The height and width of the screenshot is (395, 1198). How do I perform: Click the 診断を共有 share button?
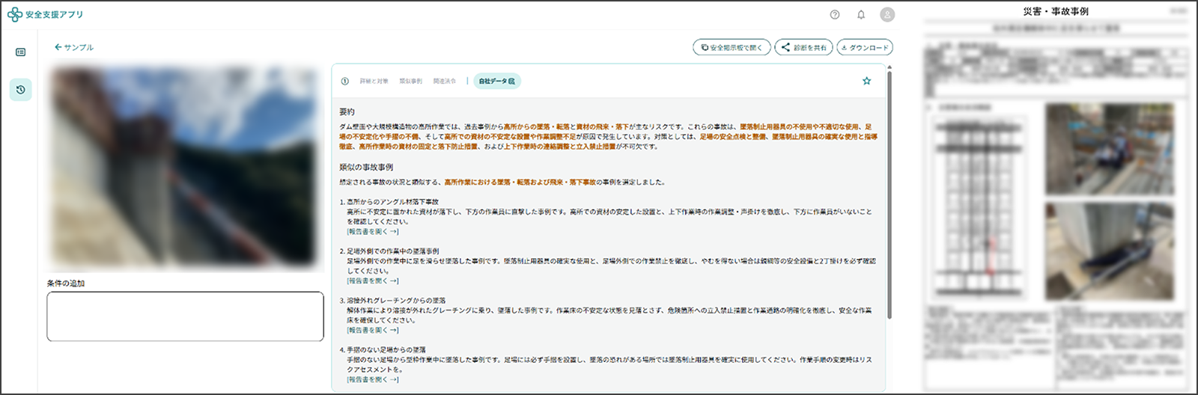tap(803, 47)
